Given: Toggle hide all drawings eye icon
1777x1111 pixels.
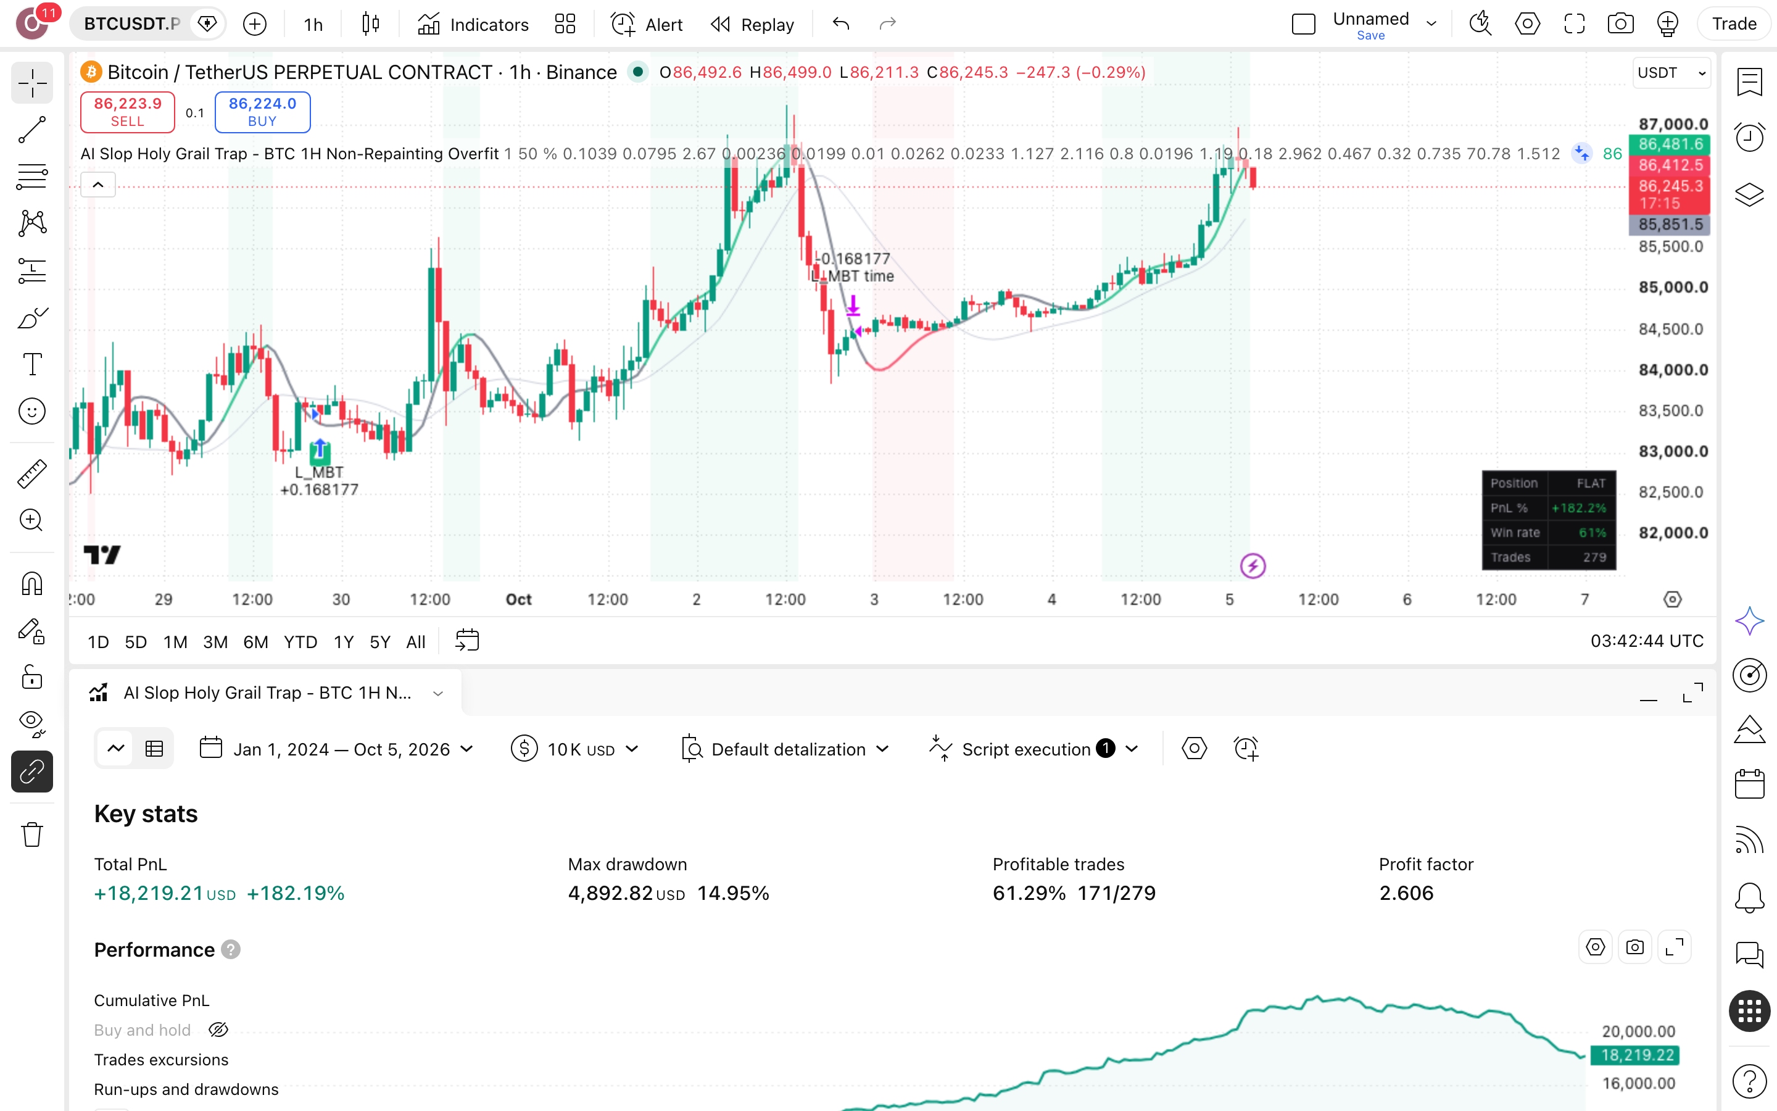Looking at the screenshot, I should point(31,725).
